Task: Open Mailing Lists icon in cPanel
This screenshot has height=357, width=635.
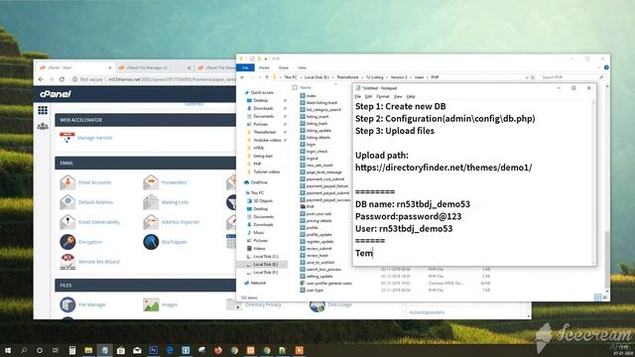Action: coord(151,202)
